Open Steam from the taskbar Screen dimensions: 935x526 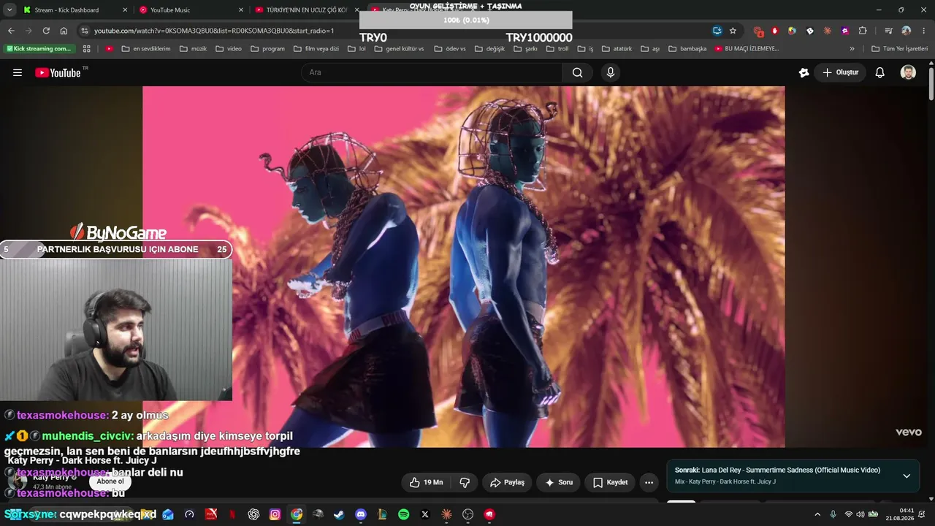339,514
